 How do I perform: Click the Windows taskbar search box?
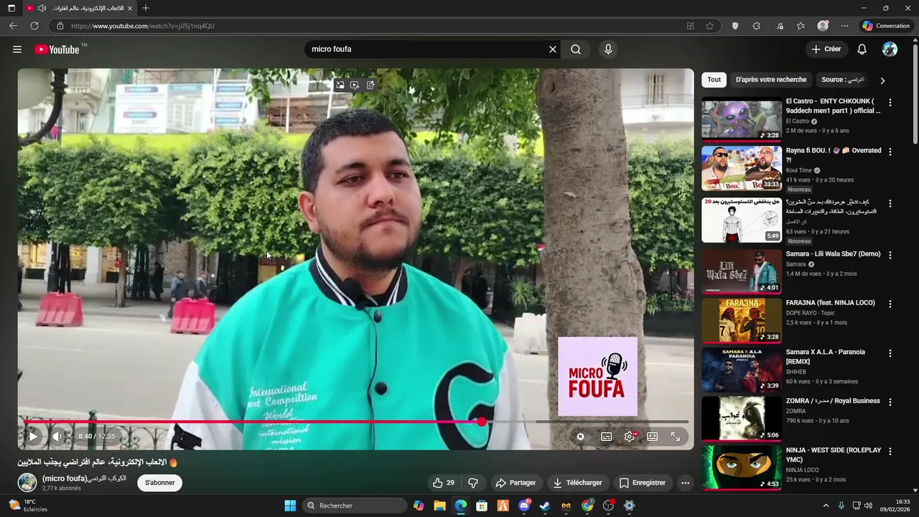354,506
